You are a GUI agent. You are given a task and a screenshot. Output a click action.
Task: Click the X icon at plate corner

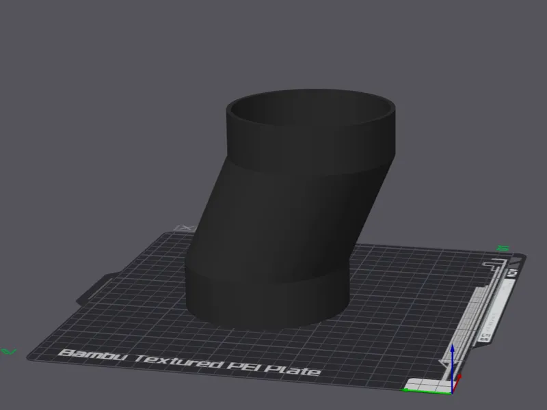(185, 228)
